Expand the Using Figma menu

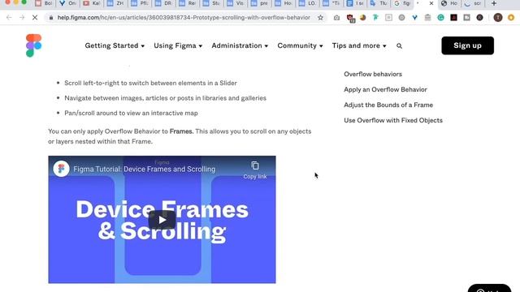178,45
